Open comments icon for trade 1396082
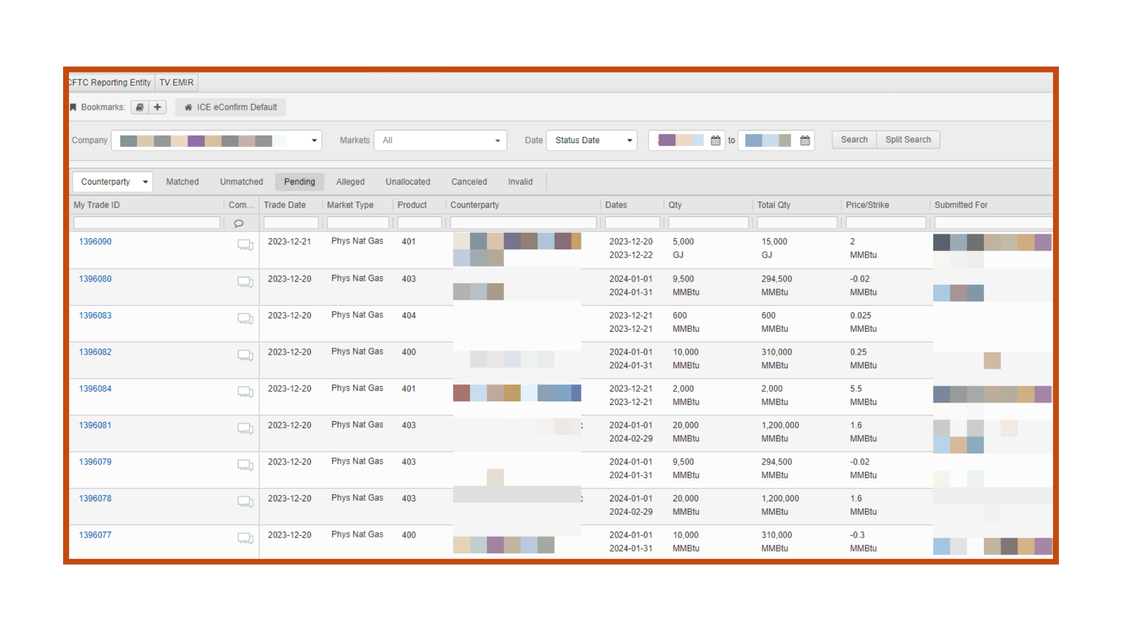 pos(245,355)
